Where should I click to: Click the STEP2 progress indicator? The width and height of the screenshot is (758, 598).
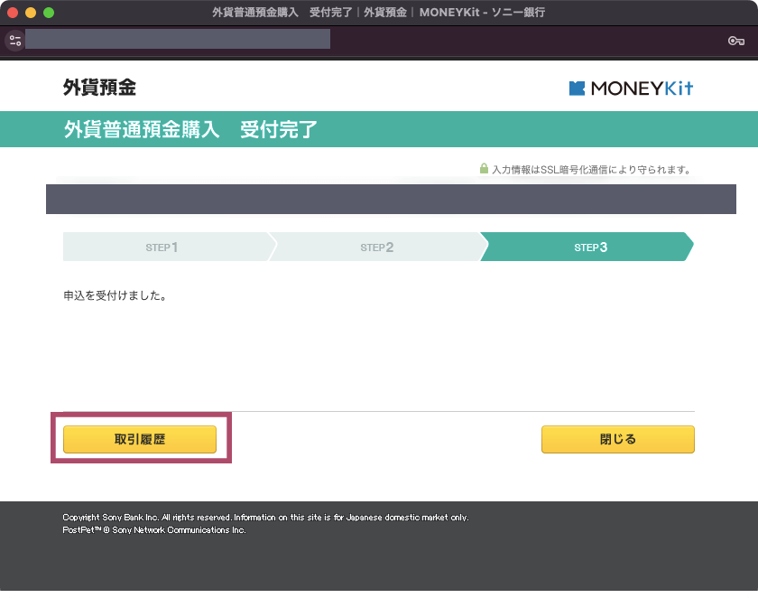click(377, 247)
